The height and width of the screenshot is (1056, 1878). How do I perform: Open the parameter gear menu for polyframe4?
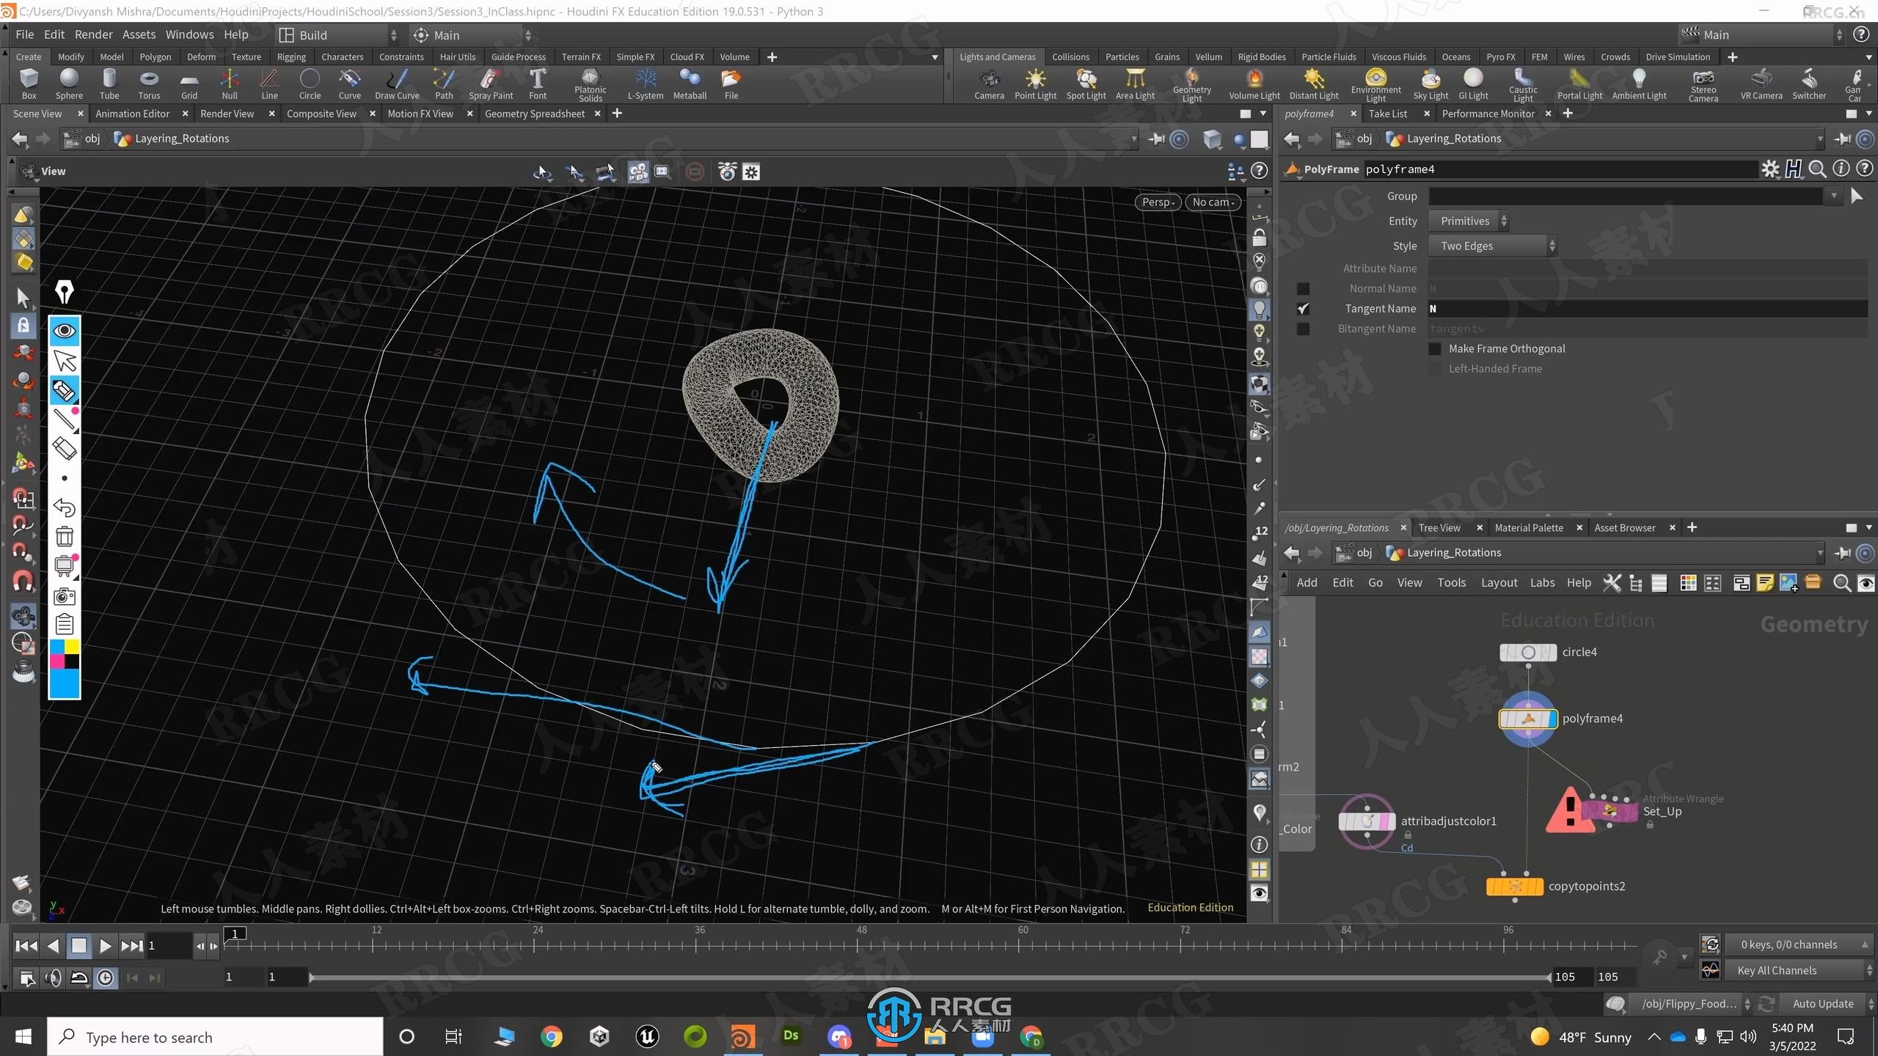(x=1770, y=169)
